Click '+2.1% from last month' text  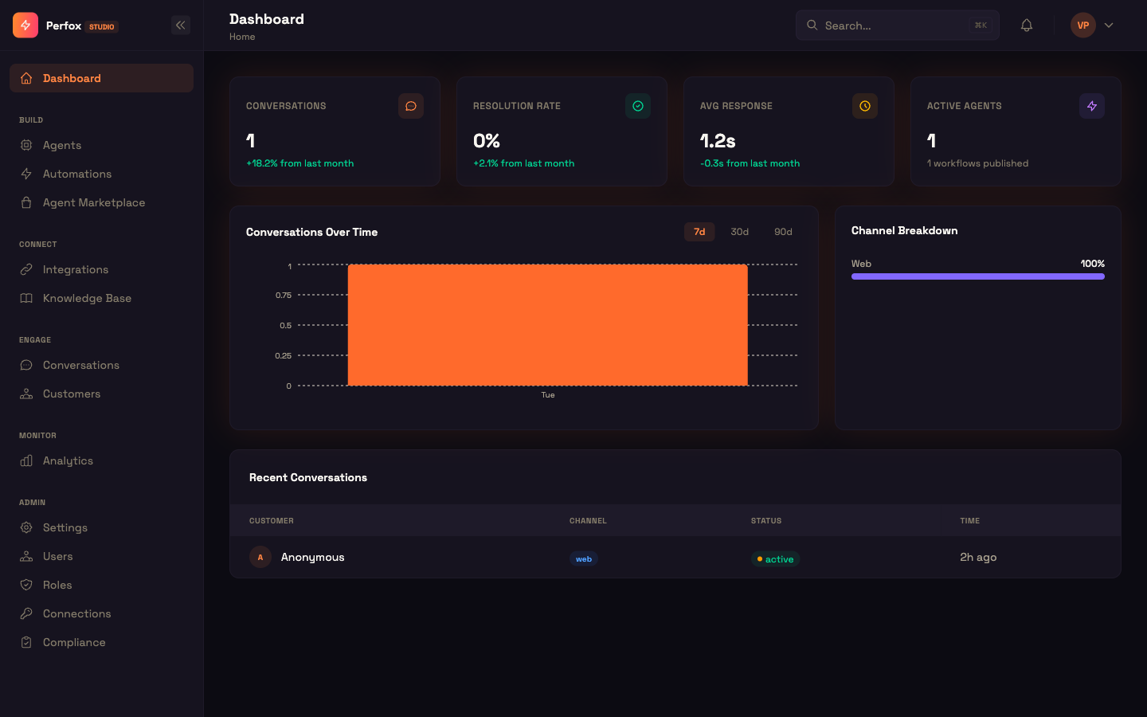[524, 163]
